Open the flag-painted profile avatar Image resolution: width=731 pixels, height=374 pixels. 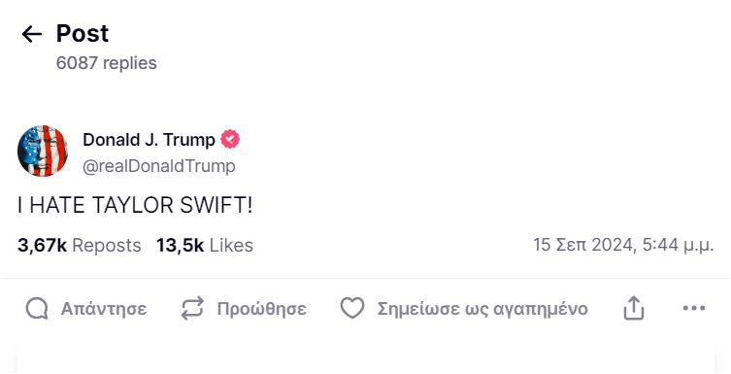click(x=43, y=151)
